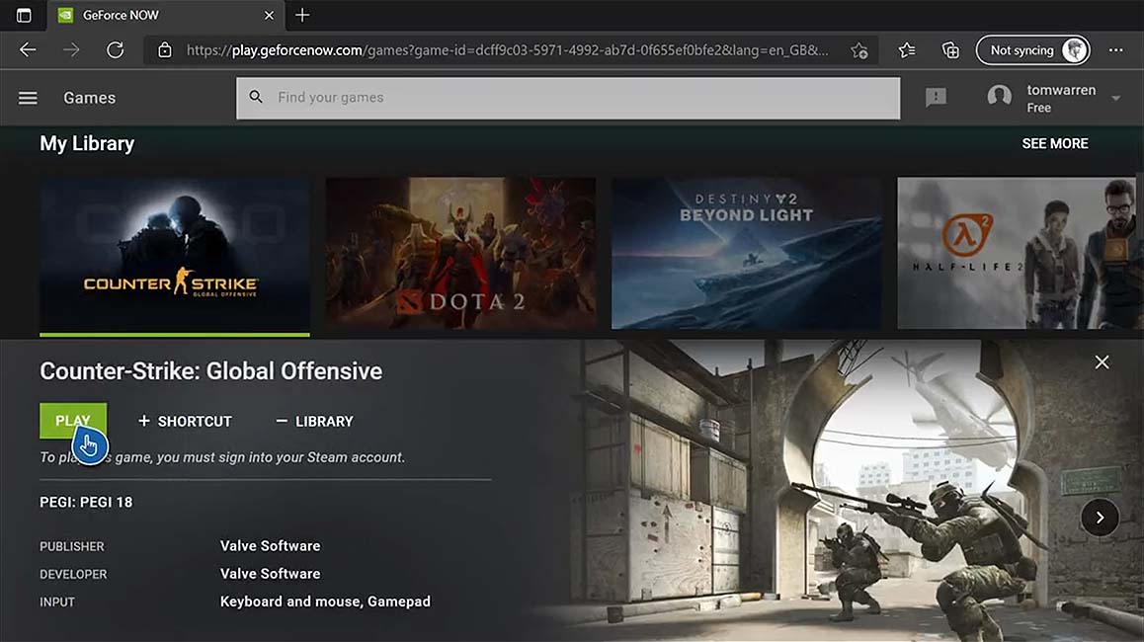1144x642 pixels.
Task: Open the GeForce NOW hamburger menu
Action: (28, 98)
